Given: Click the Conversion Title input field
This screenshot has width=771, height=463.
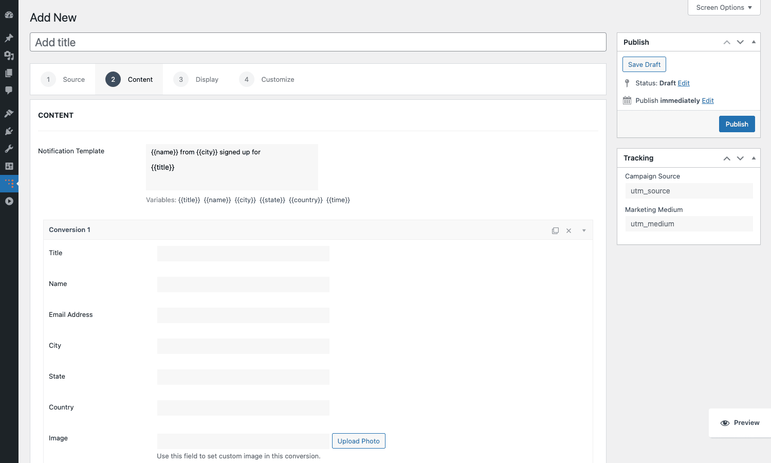Looking at the screenshot, I should (x=243, y=254).
